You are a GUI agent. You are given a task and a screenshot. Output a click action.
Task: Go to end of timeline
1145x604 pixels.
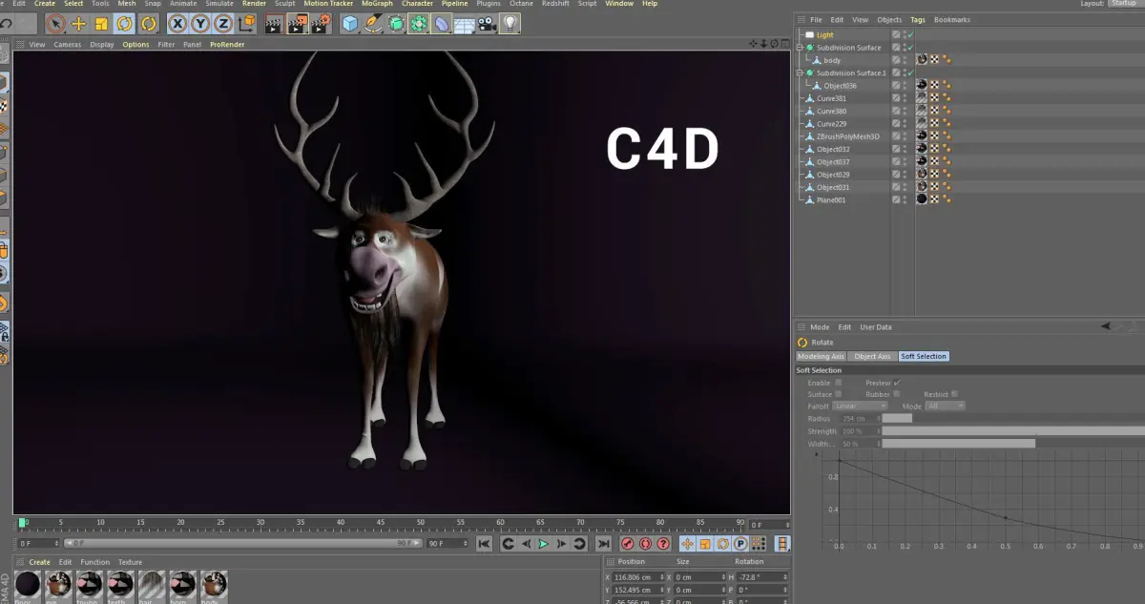click(603, 544)
